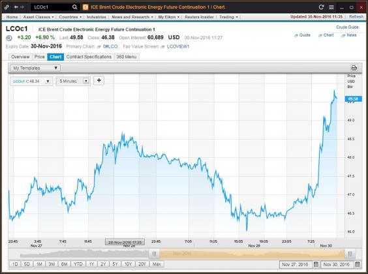Open the end date calendar icon
The image size is (368, 274).
[357, 264]
